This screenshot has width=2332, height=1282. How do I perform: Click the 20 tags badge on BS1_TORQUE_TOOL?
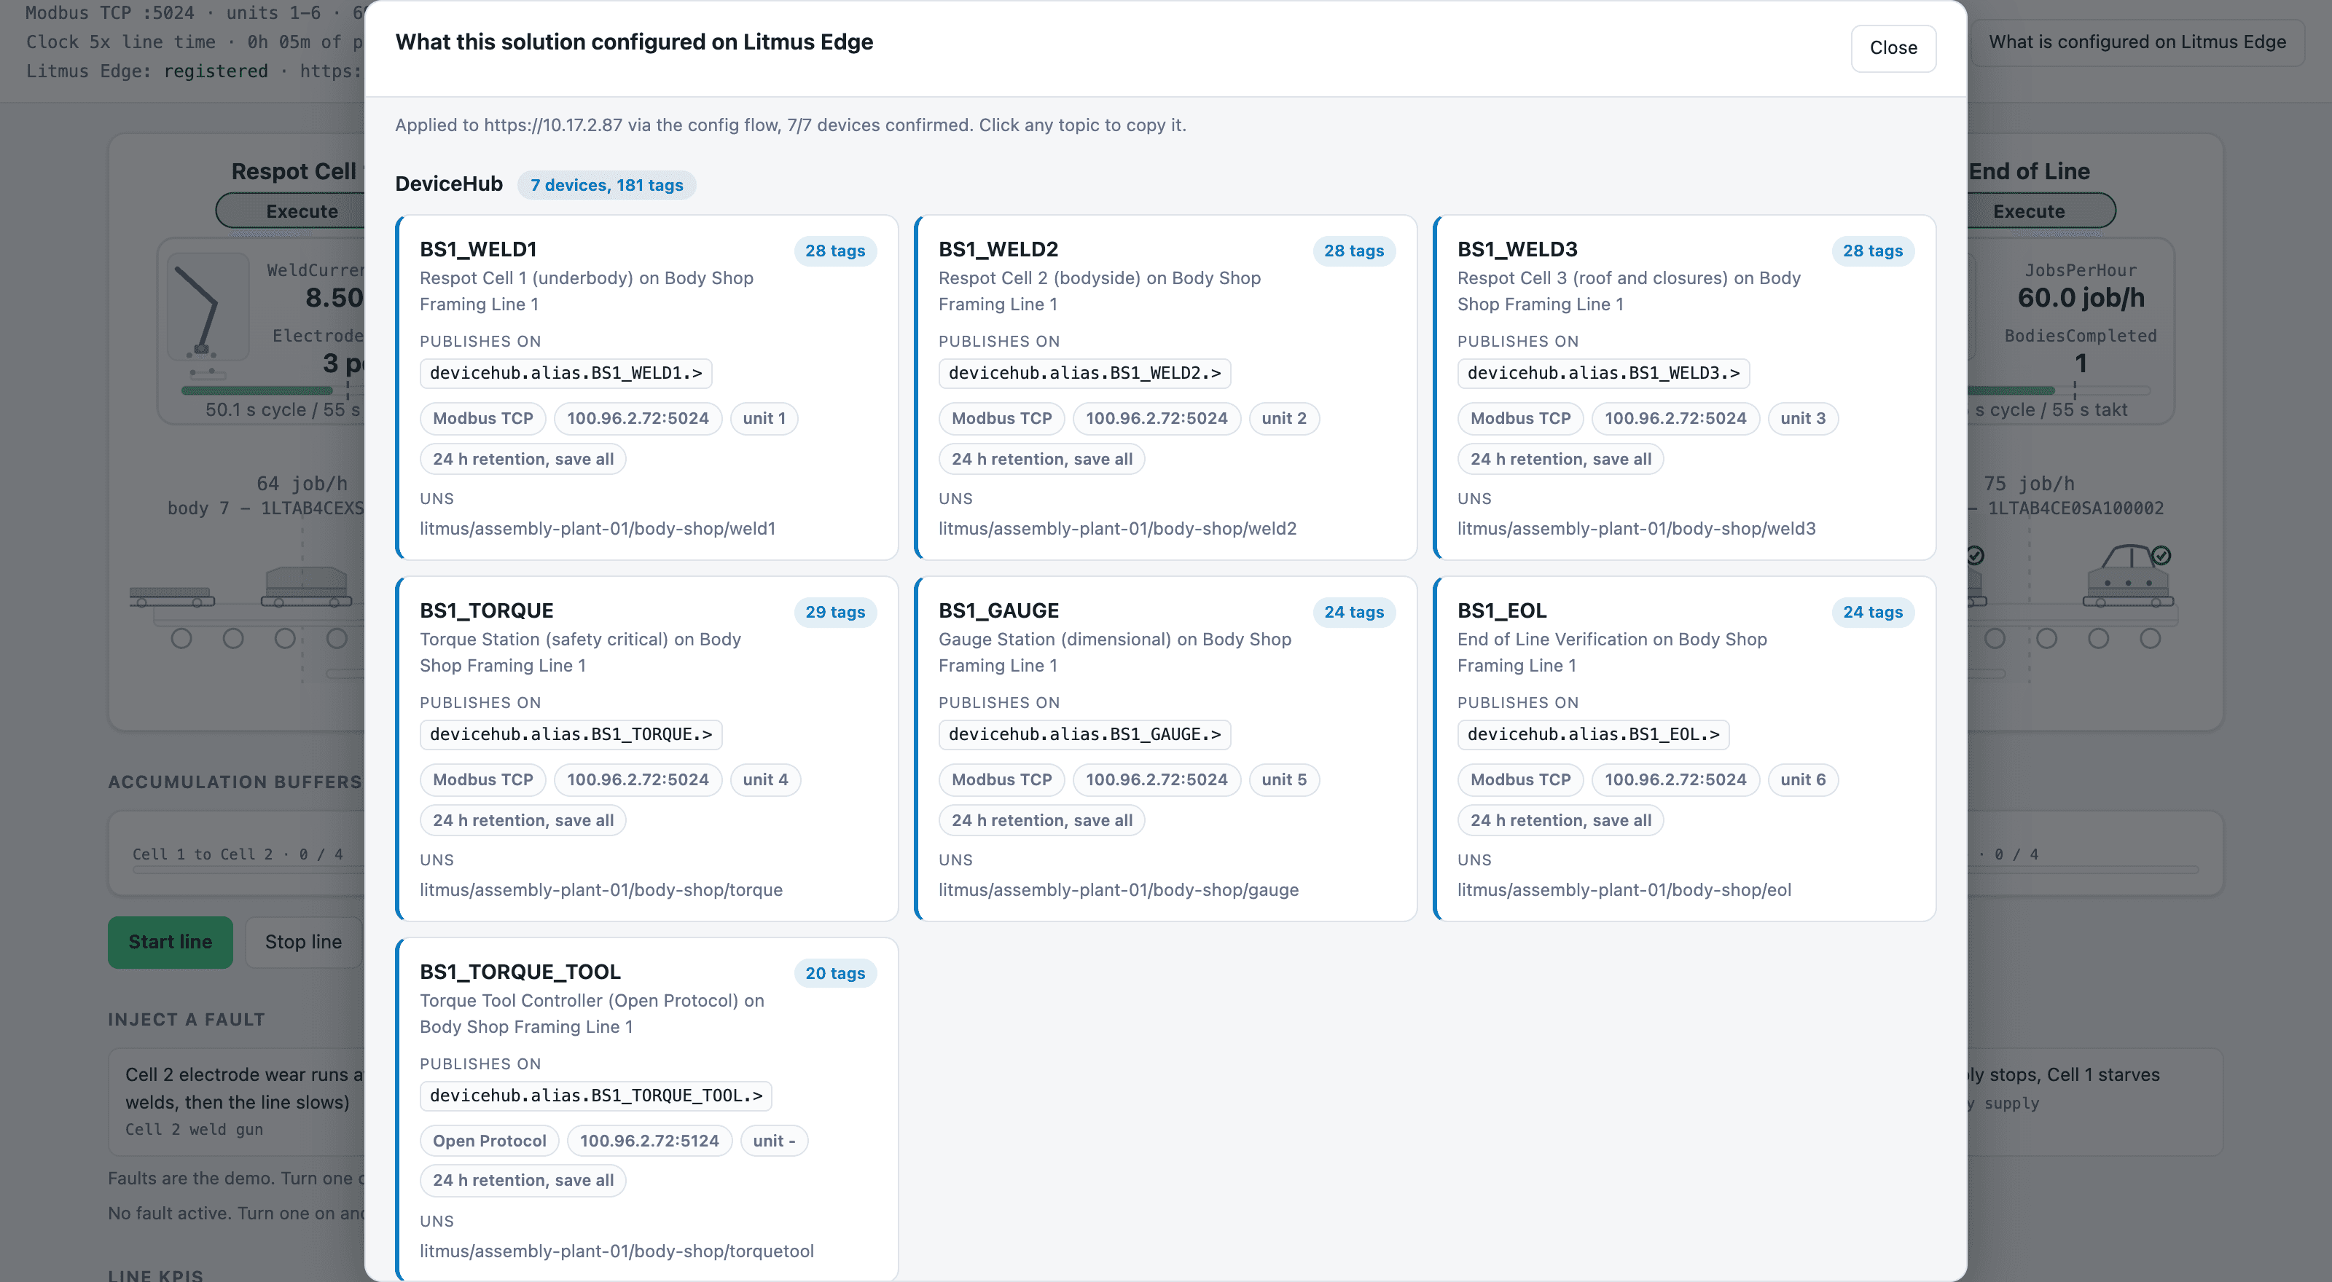point(834,972)
